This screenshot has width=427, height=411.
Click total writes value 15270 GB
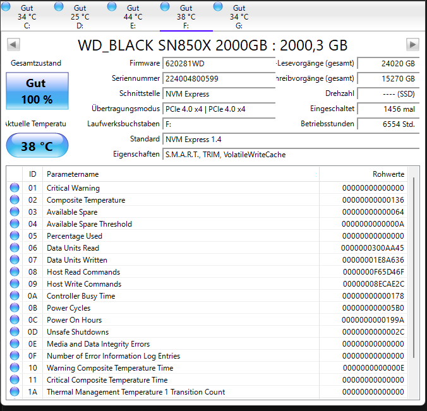coord(388,79)
